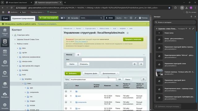Open the components folder link in table
The width and height of the screenshot is (198, 111).
[x=82, y=102]
